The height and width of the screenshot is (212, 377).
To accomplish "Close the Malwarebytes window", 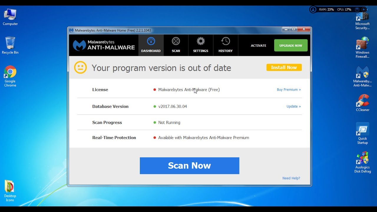I will tap(304, 29).
